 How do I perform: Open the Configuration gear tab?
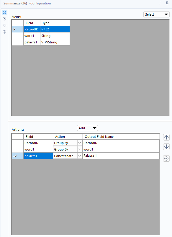pos(4,12)
